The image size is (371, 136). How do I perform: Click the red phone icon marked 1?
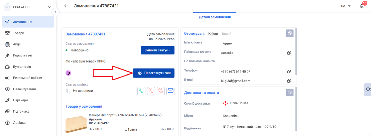pyautogui.click(x=151, y=91)
